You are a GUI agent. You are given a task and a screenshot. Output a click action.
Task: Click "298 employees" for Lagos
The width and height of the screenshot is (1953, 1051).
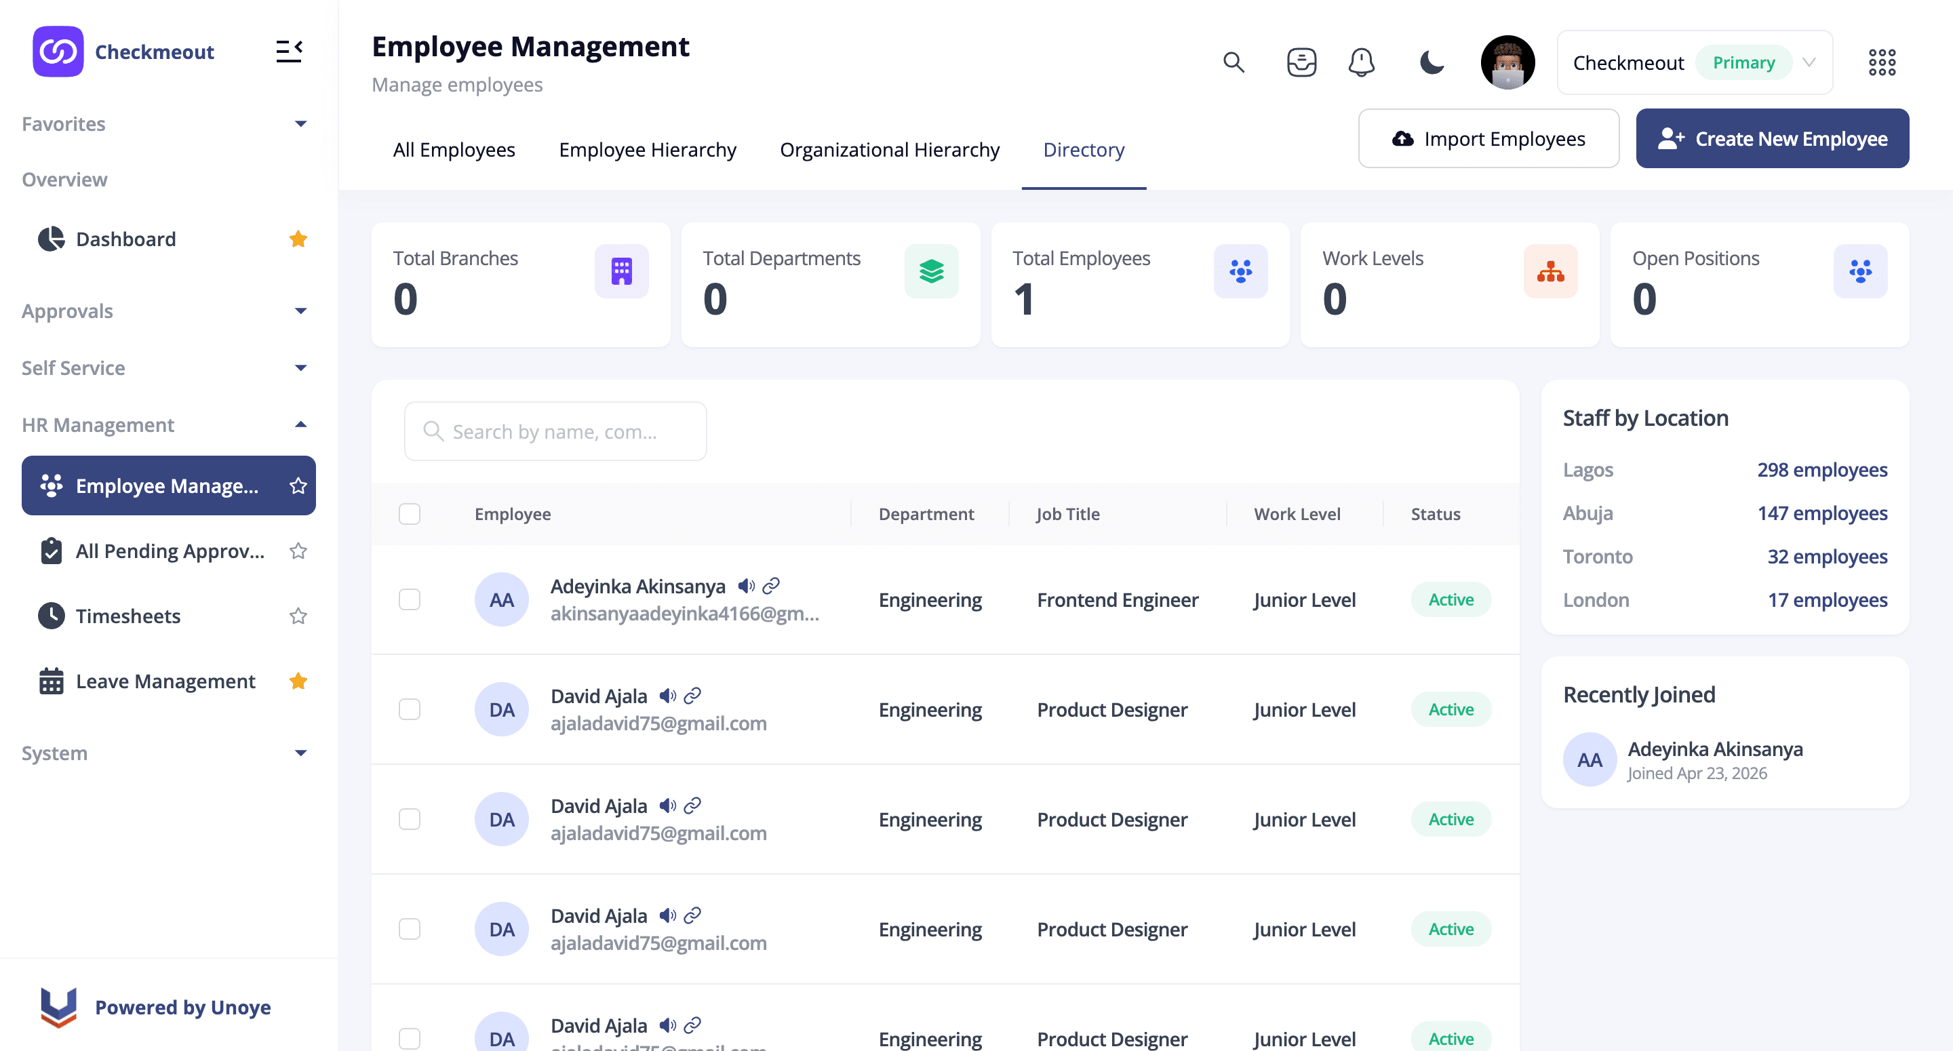click(x=1822, y=469)
